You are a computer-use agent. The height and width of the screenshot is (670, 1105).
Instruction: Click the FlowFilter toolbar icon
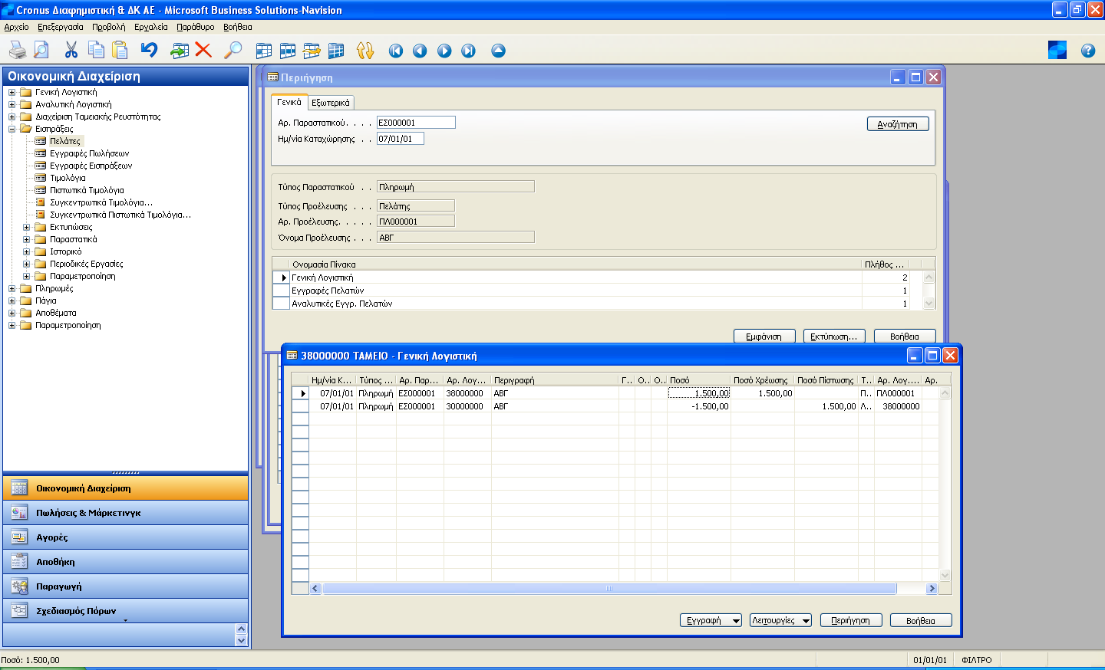pos(312,51)
